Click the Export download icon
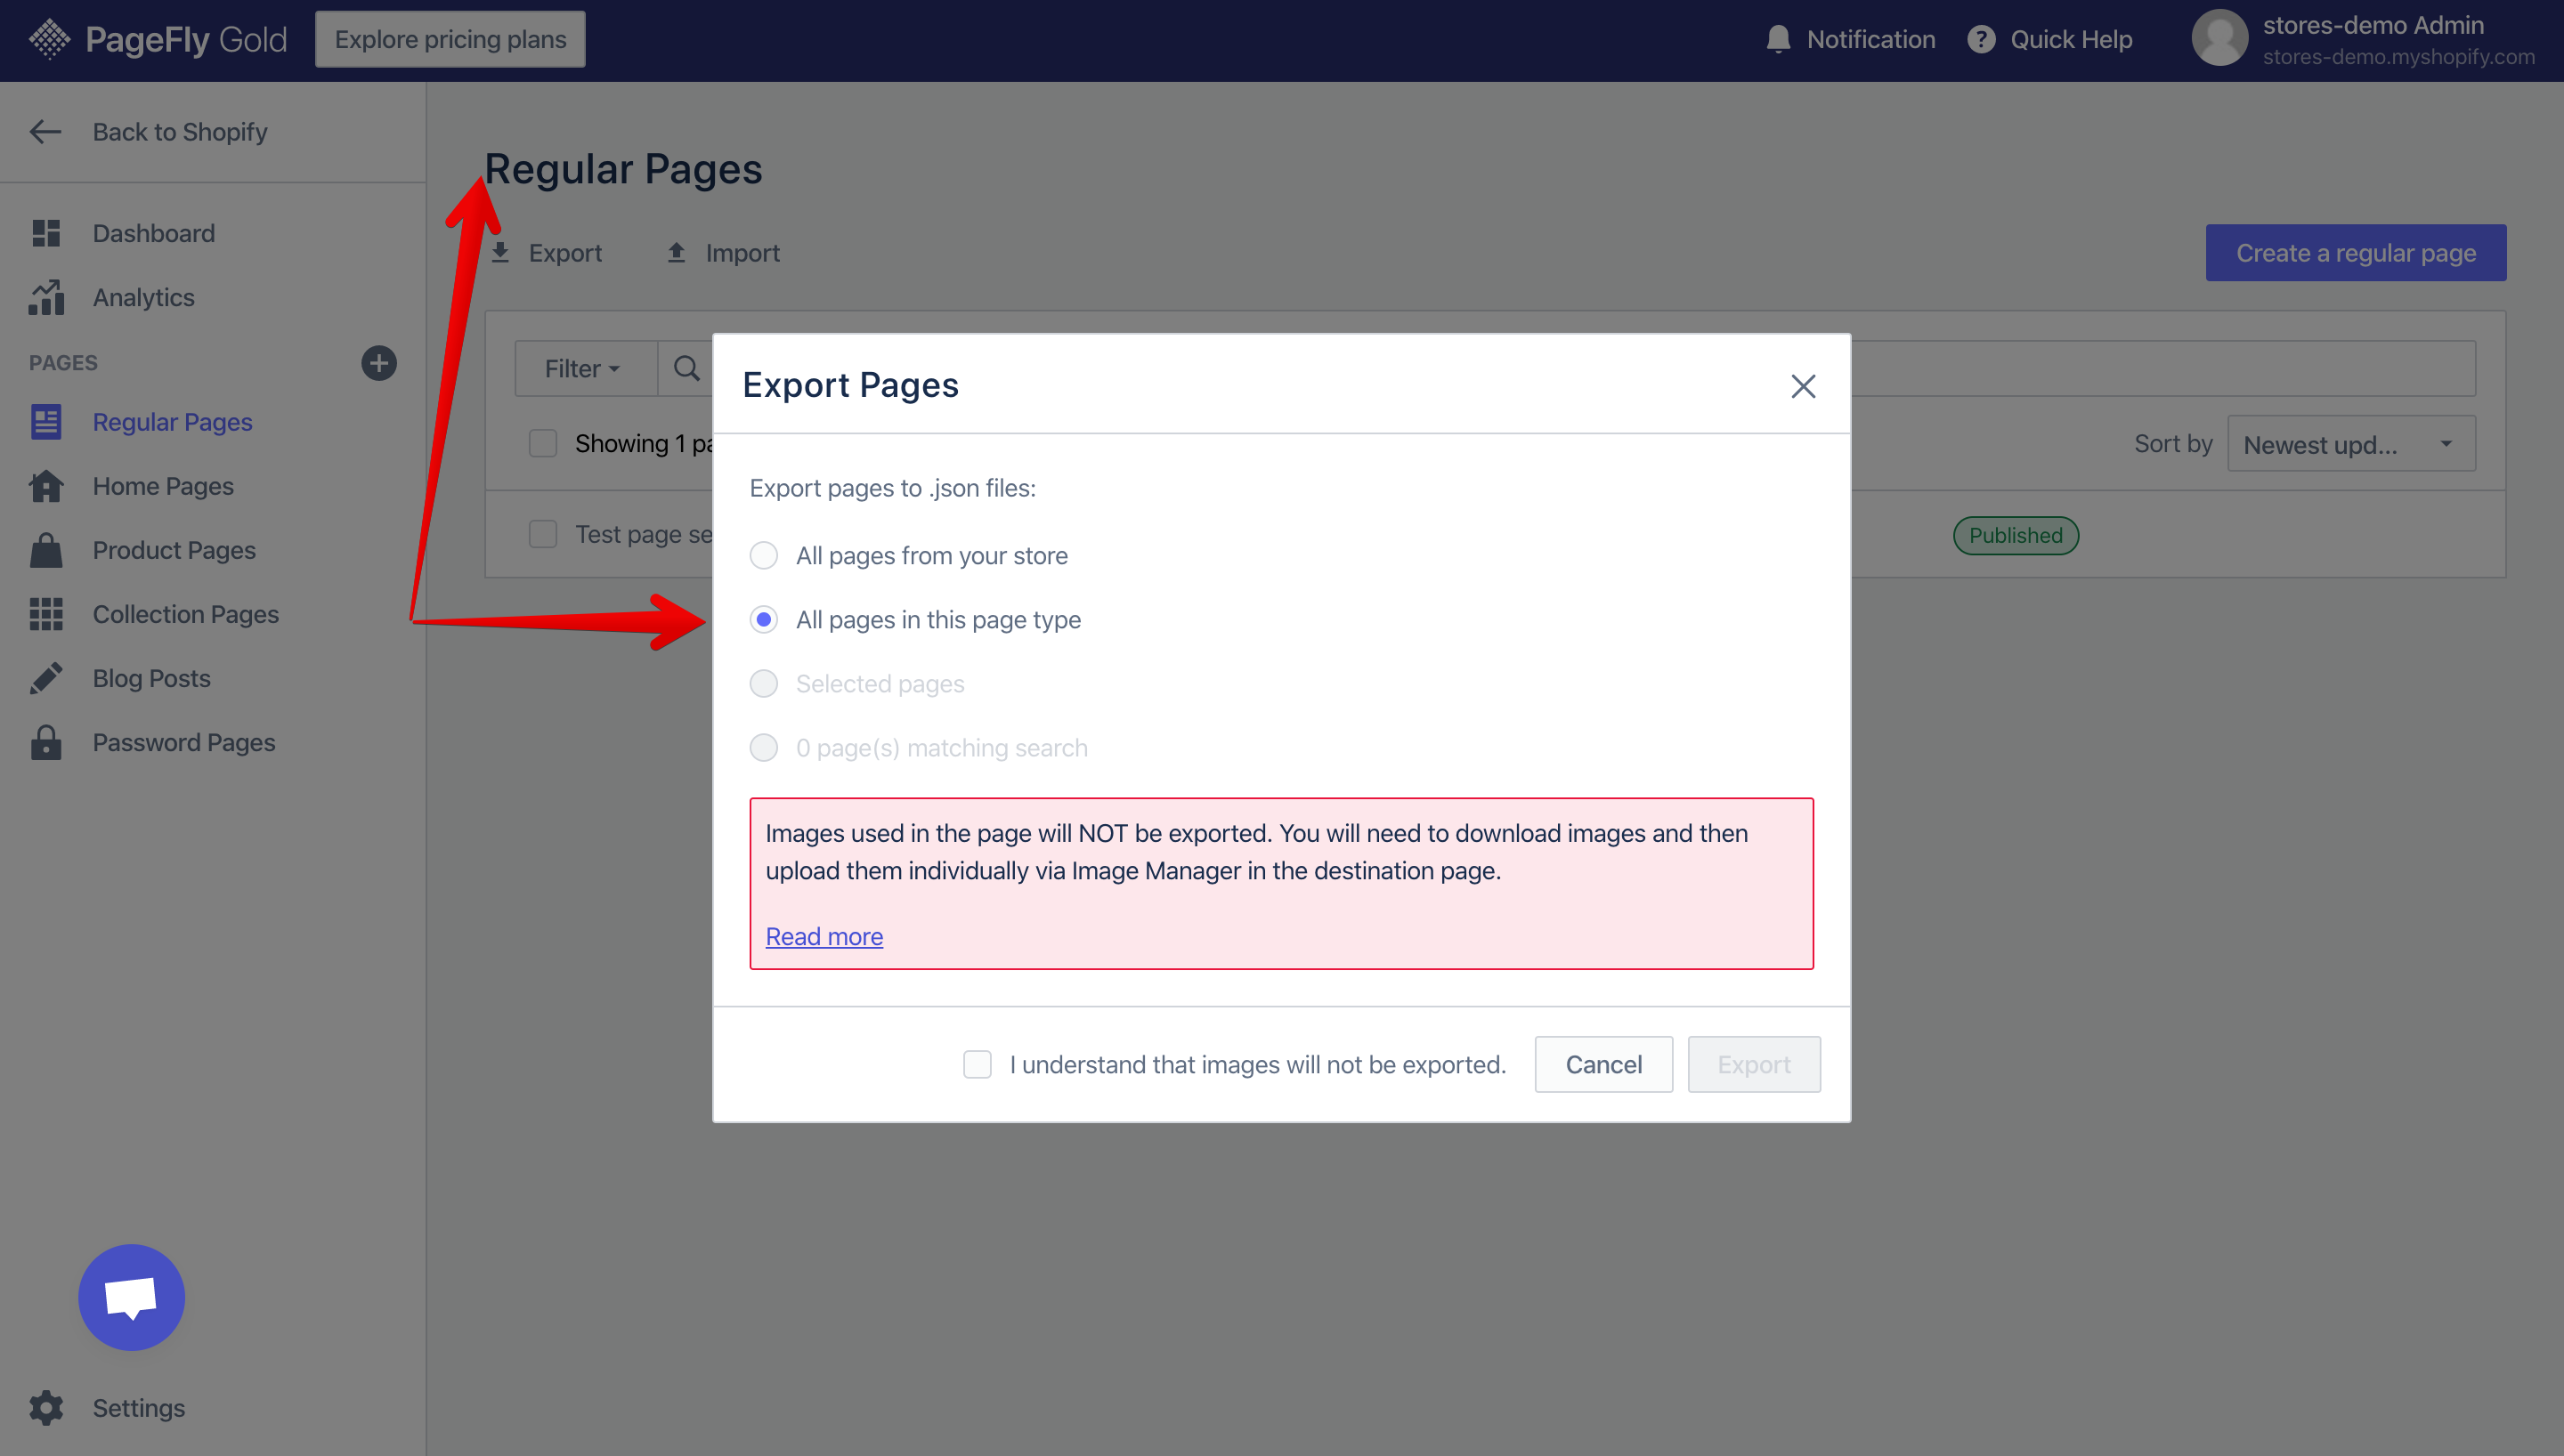 click(x=500, y=252)
